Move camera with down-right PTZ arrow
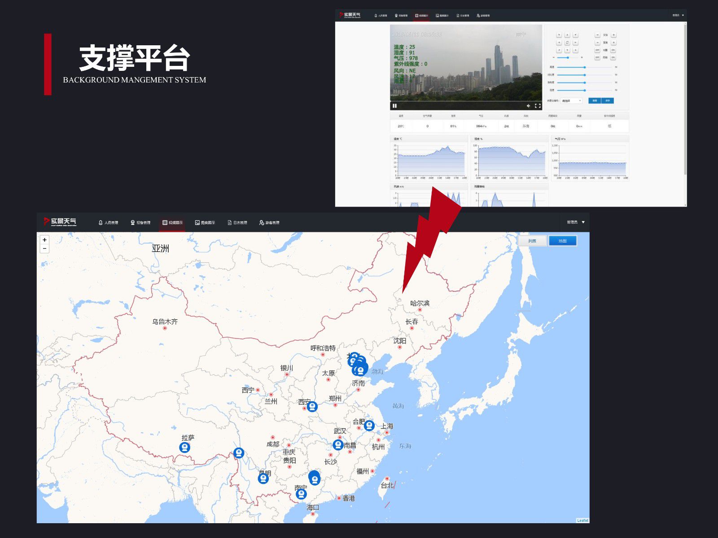The image size is (718, 538). [x=575, y=50]
